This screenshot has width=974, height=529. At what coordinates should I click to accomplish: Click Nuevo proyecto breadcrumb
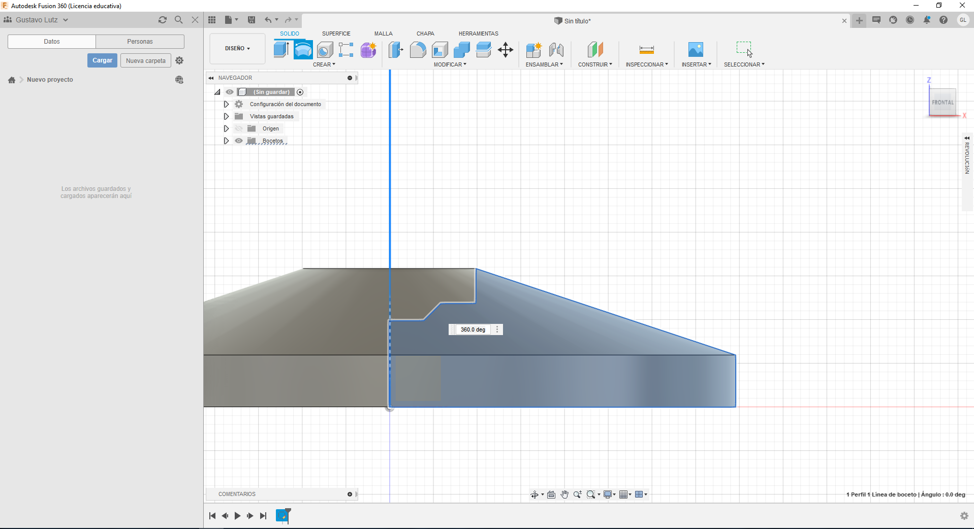[x=50, y=80]
